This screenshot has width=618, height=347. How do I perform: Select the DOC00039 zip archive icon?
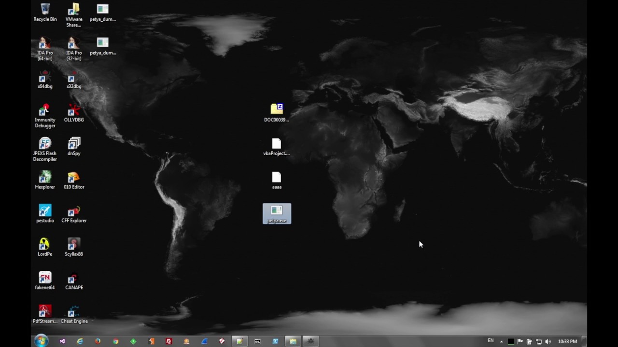(277, 113)
